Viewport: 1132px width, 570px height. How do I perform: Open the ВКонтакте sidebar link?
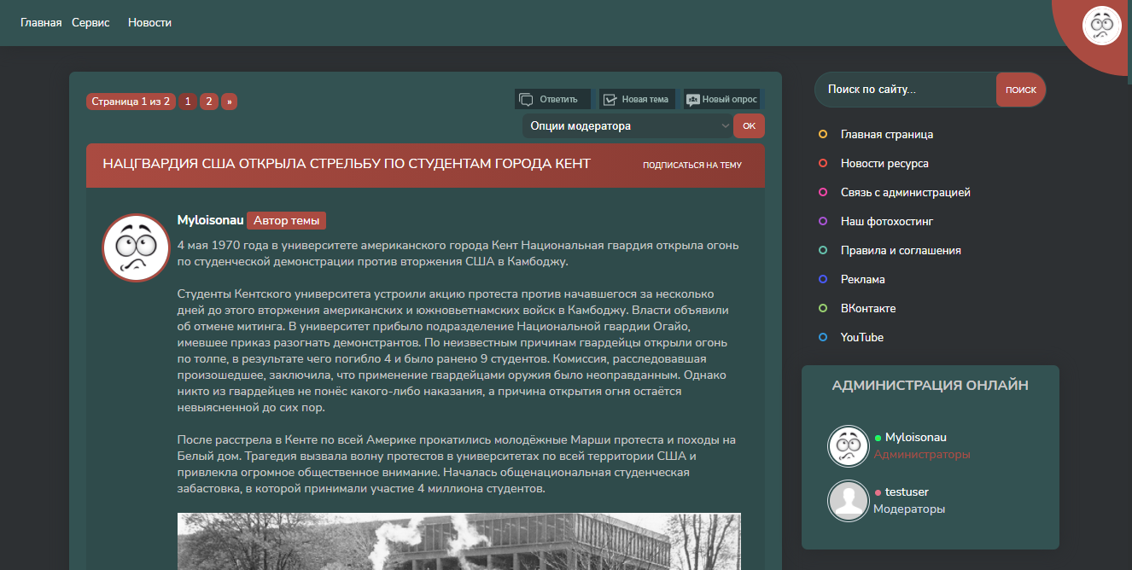pos(868,308)
